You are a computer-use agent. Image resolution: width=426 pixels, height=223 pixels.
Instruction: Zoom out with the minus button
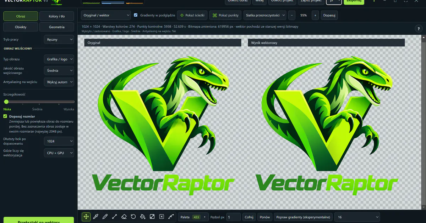[x=291, y=15]
